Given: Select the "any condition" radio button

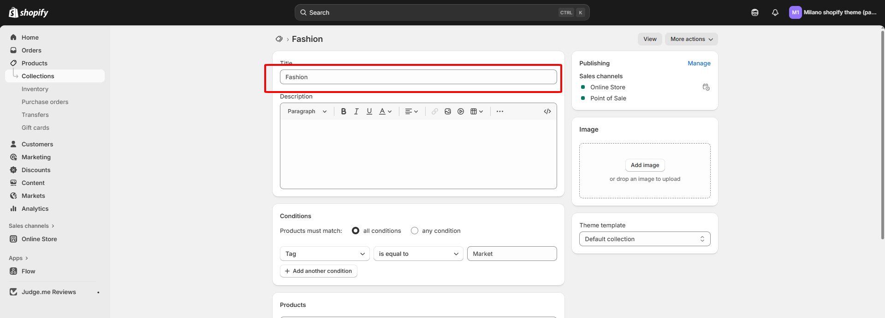Looking at the screenshot, I should pyautogui.click(x=415, y=231).
